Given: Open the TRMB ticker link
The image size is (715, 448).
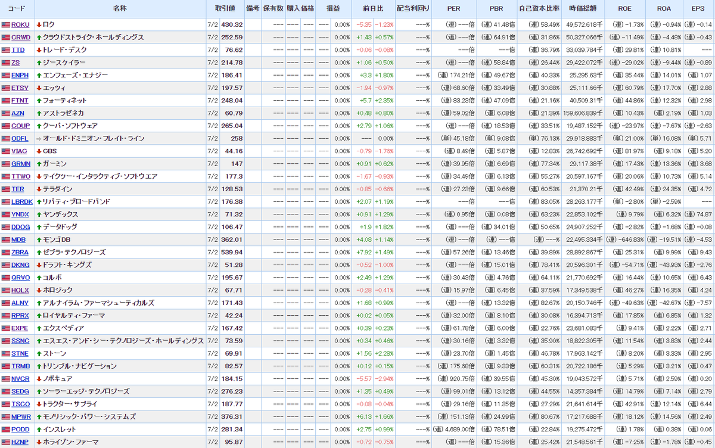Looking at the screenshot, I should tap(20, 366).
